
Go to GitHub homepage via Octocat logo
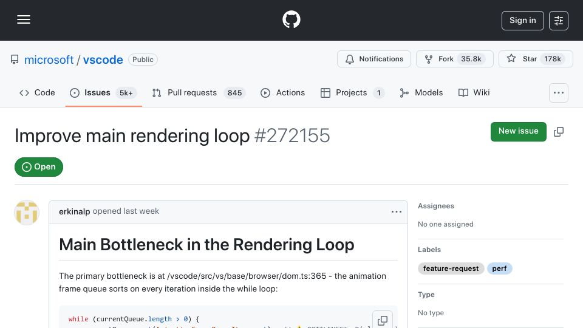tap(291, 19)
